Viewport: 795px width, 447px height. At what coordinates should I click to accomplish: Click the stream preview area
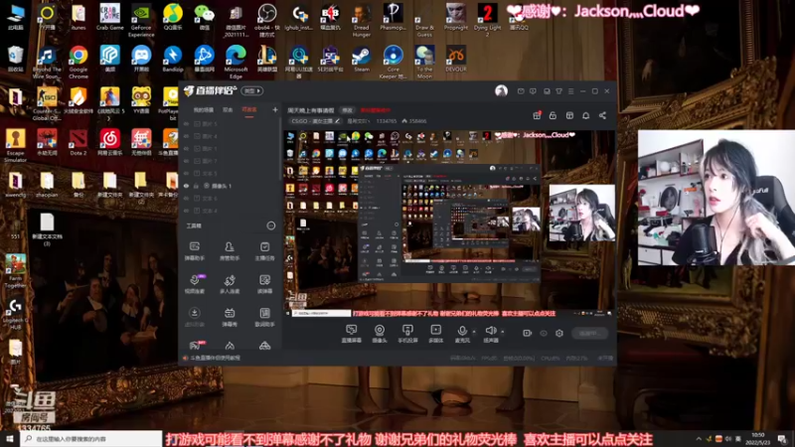coord(449,223)
